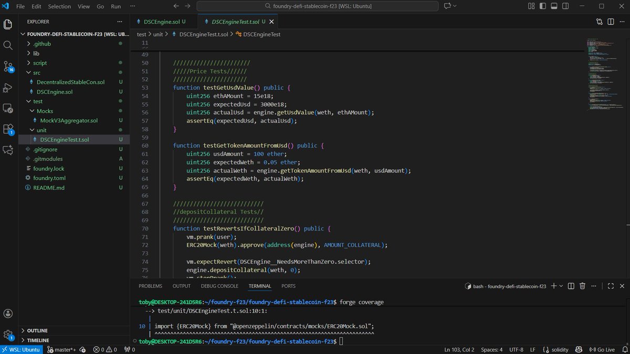
Task: Change the LF end of line sequence
Action: point(532,349)
